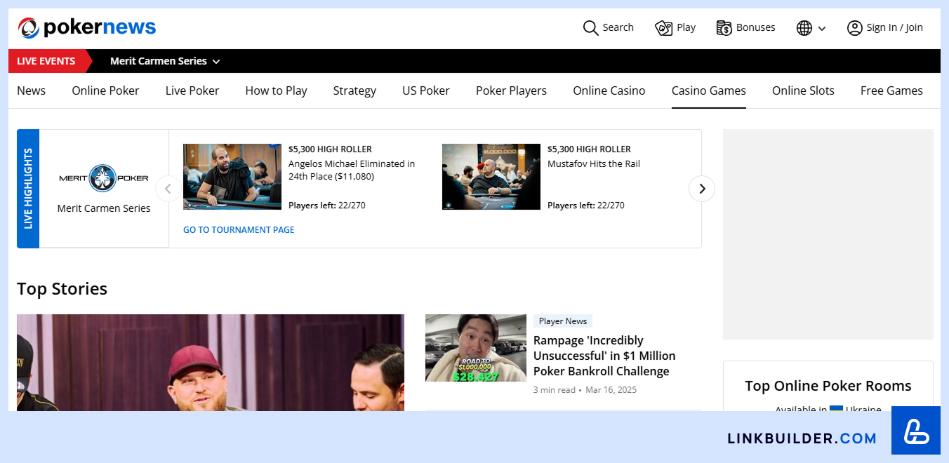Open Search with the magnifier icon

coord(590,27)
